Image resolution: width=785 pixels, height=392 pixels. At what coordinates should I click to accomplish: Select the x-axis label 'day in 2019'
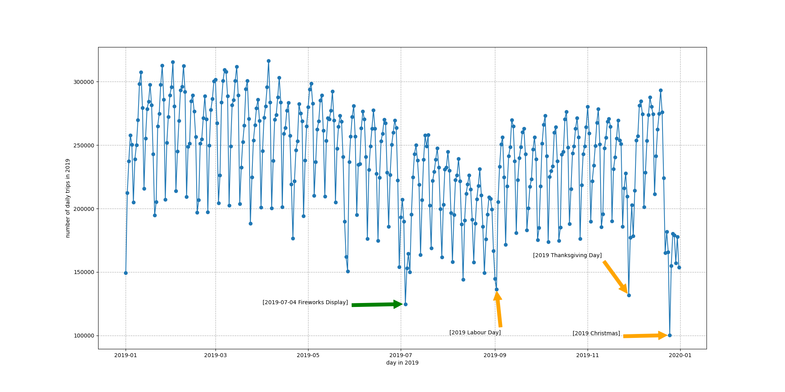pyautogui.click(x=402, y=363)
